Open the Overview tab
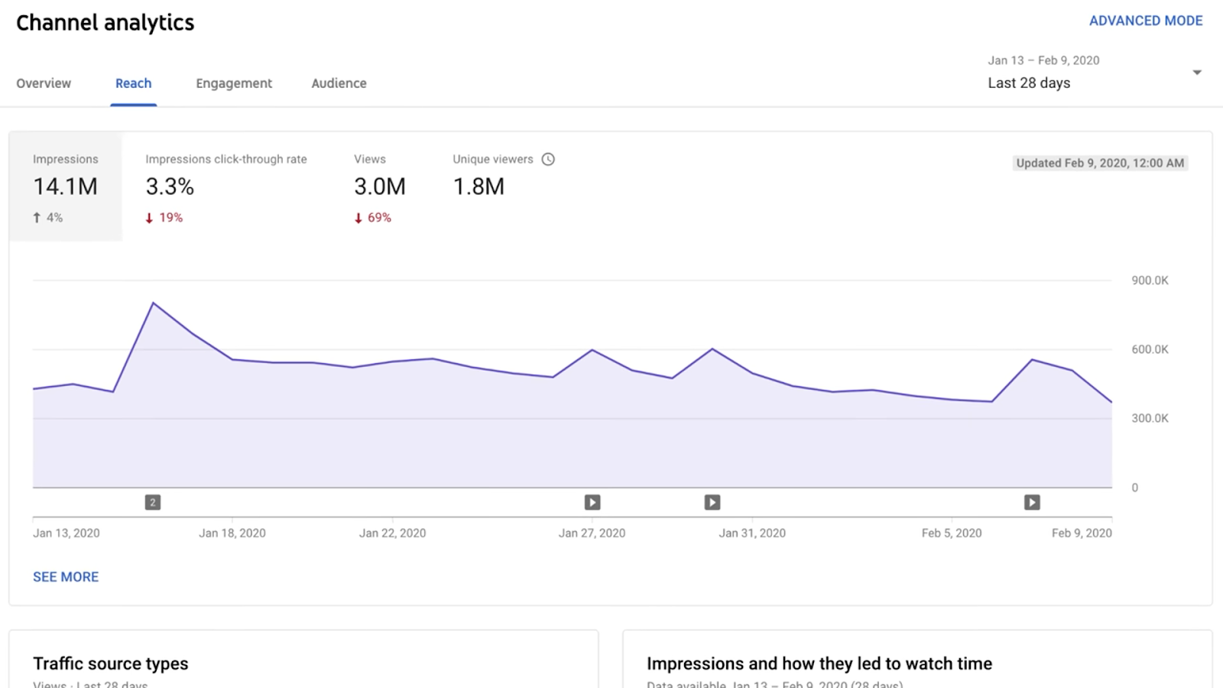This screenshot has height=688, width=1223. coord(44,83)
